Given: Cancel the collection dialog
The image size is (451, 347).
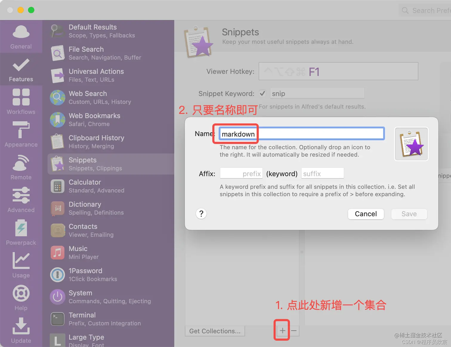Looking at the screenshot, I should point(366,214).
